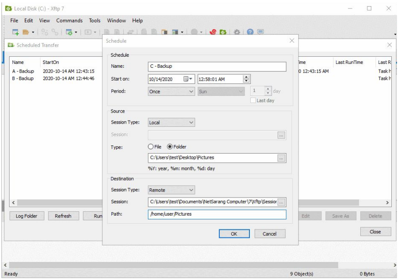Screen dimensions: 398x279
Task: Click the destination Session browse button
Action: 281,202
